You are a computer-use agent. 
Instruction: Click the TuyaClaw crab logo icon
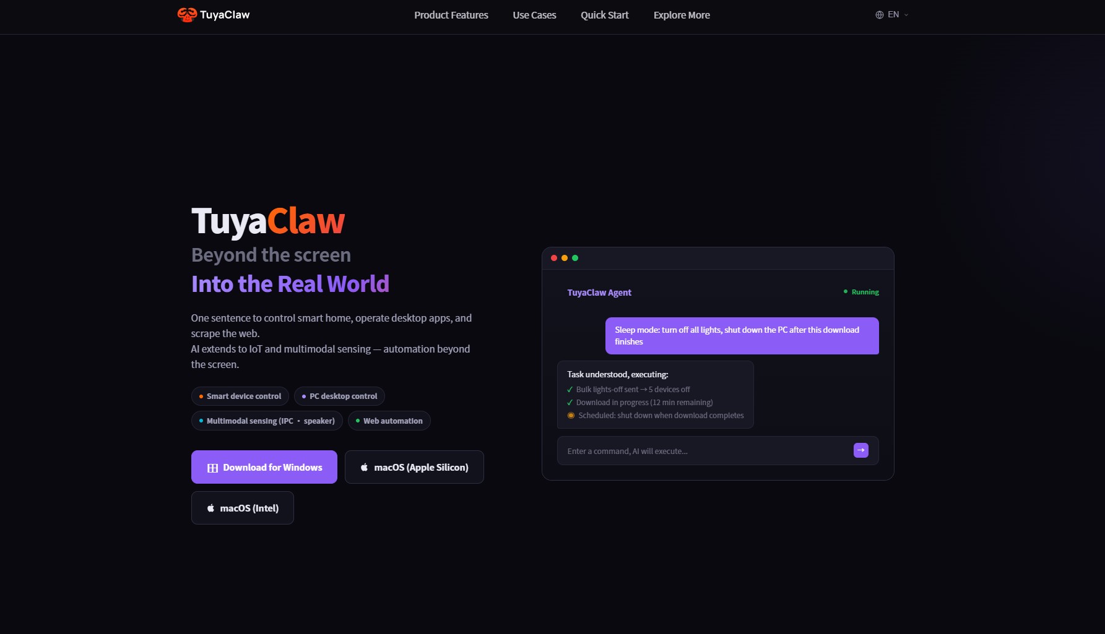coord(186,15)
